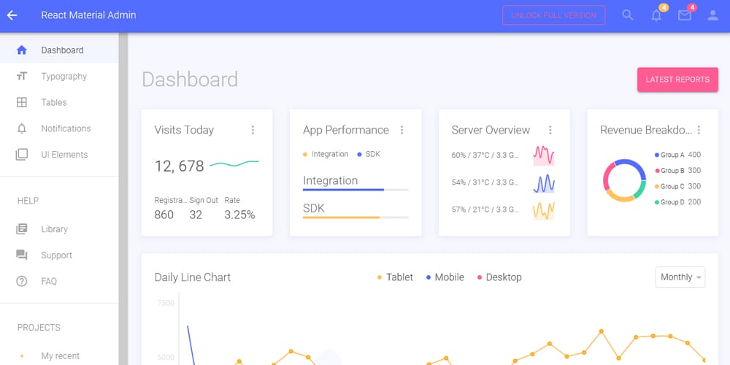The image size is (730, 365).
Task: Open notifications bell with badge 4
Action: pos(656,15)
